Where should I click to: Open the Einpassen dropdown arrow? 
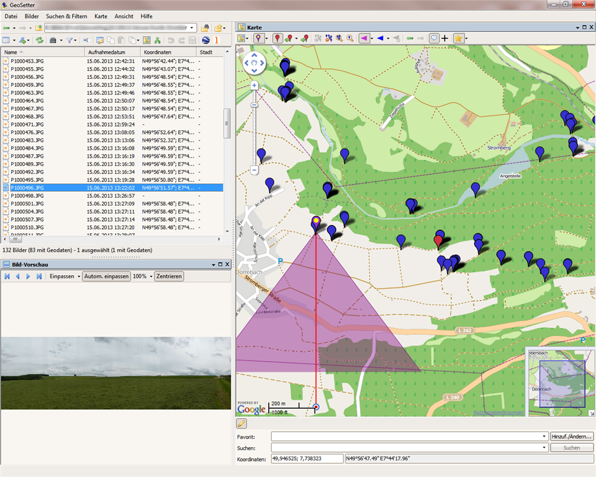[78, 276]
